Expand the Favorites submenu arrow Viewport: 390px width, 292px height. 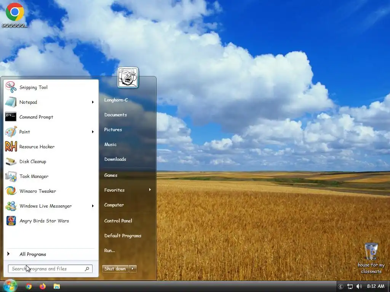(x=150, y=190)
